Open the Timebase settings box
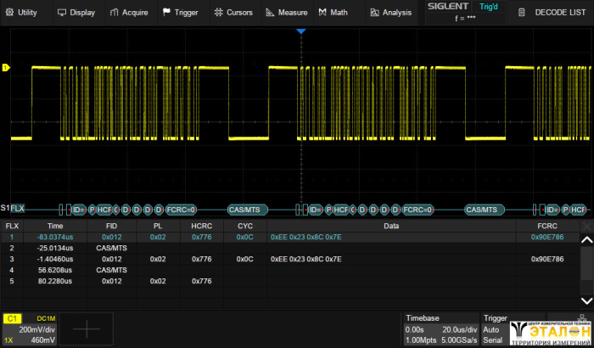Screen dimensions: 594x348 (x=440, y=329)
